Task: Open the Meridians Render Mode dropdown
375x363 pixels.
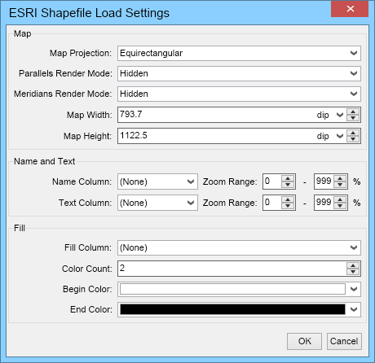Action: (239, 94)
